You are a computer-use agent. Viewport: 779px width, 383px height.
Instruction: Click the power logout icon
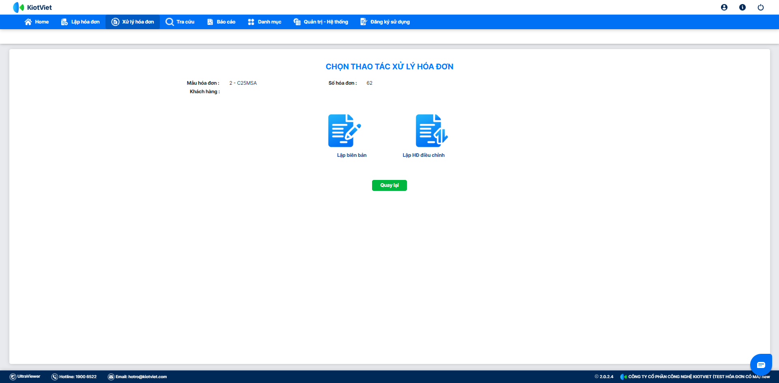click(761, 7)
